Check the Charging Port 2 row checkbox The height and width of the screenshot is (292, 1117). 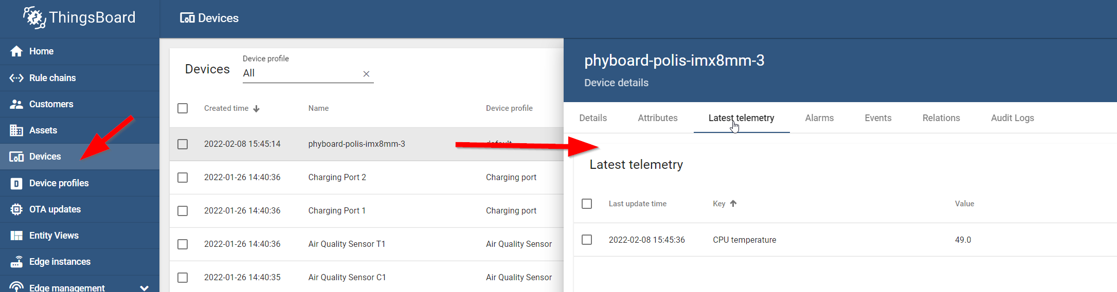coord(183,178)
